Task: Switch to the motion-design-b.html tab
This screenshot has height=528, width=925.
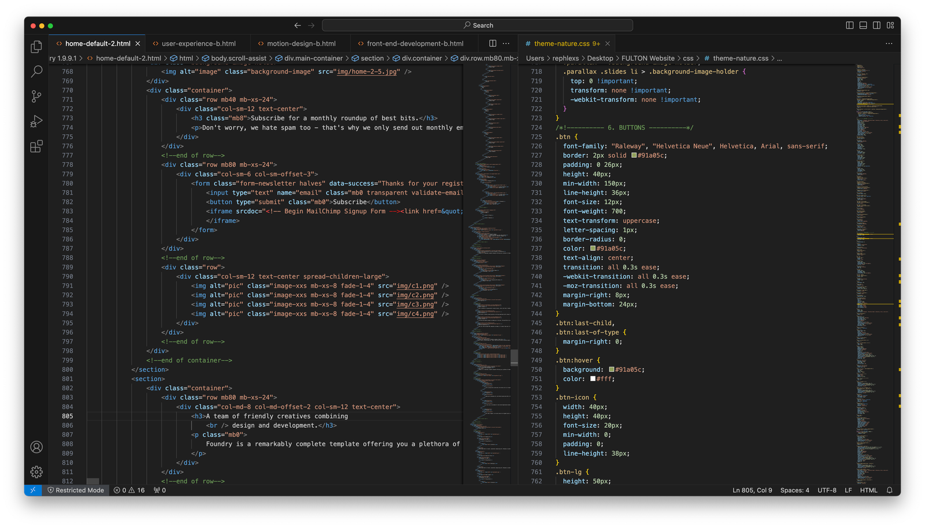Action: click(x=301, y=43)
